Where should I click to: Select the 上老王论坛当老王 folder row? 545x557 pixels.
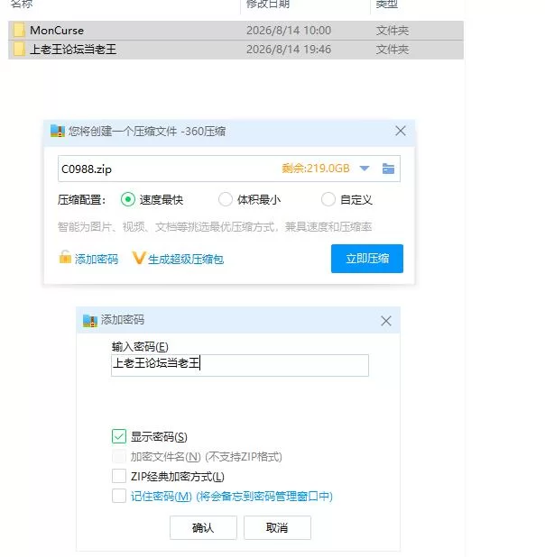tap(236, 50)
